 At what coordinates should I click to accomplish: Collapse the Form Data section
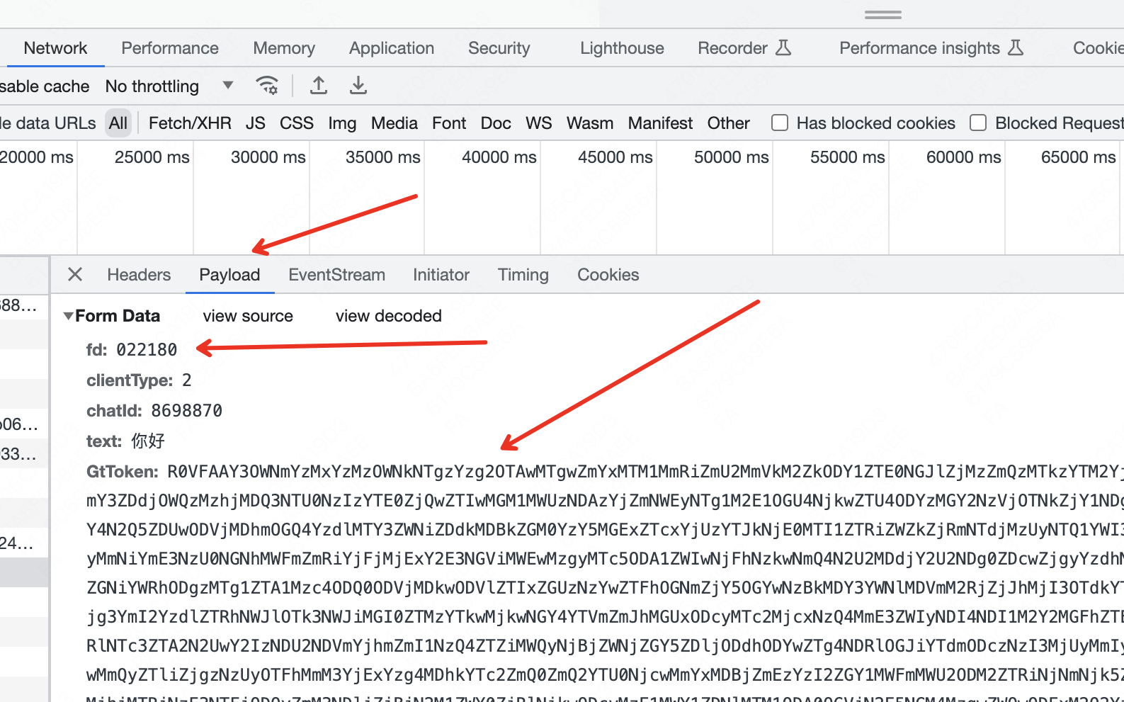[69, 316]
